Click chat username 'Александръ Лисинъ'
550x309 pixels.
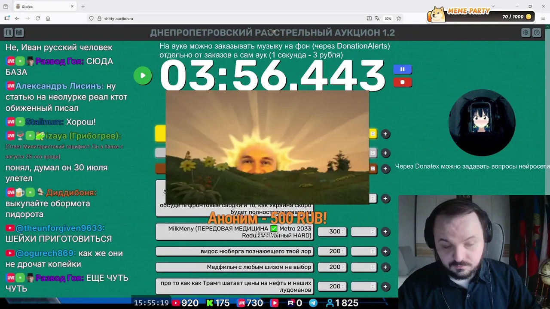[x=60, y=86]
